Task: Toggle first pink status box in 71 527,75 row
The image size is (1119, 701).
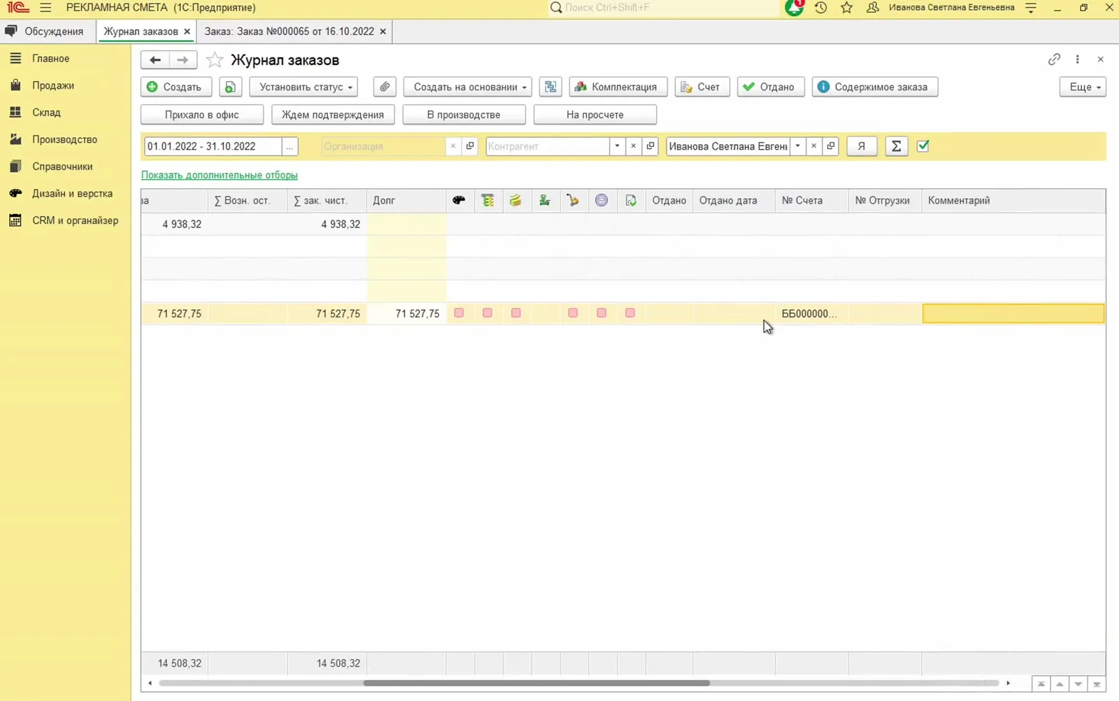Action: (459, 313)
